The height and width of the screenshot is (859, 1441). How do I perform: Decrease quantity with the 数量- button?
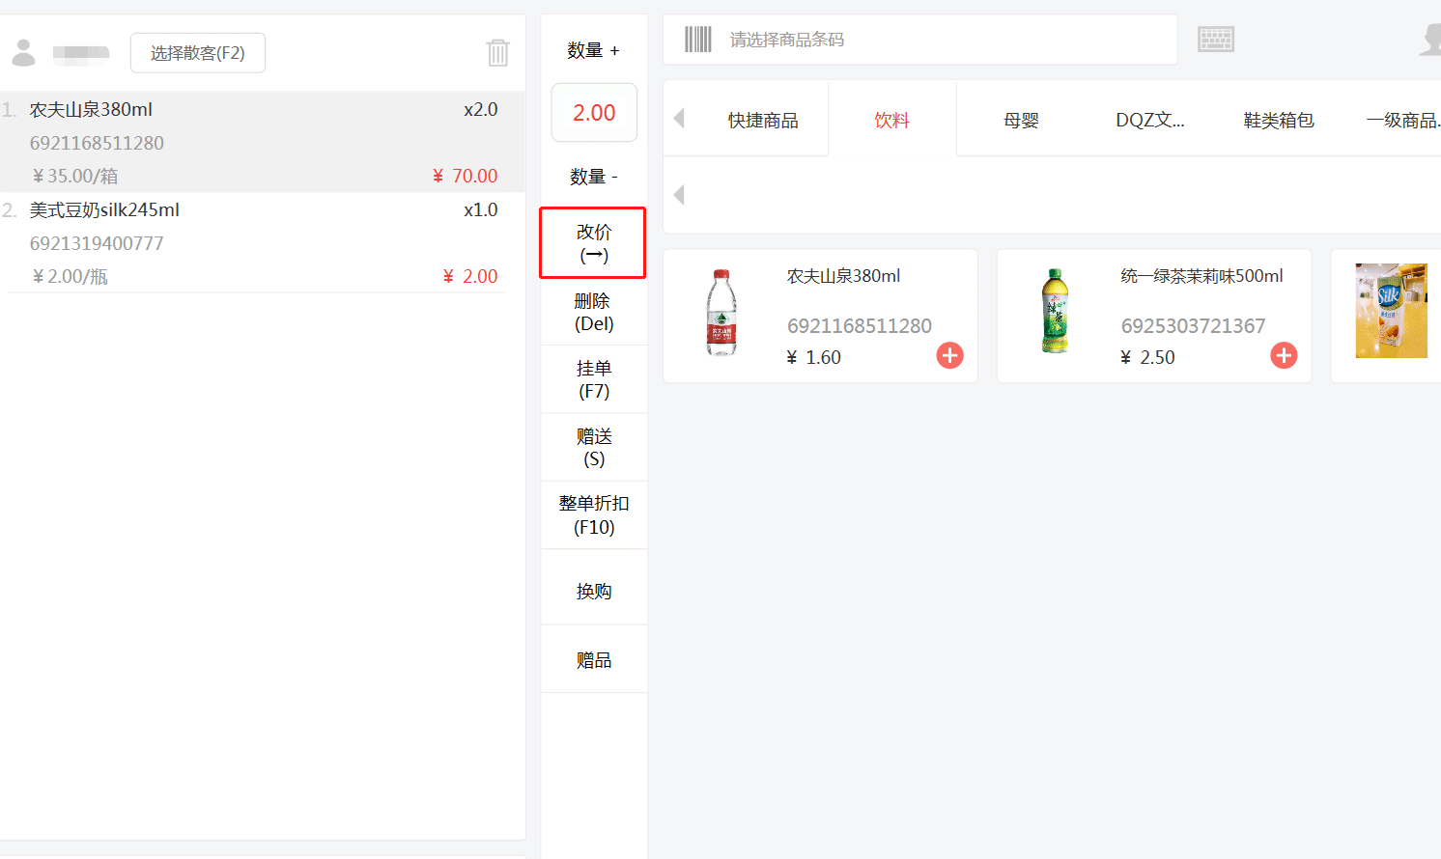[x=593, y=176]
